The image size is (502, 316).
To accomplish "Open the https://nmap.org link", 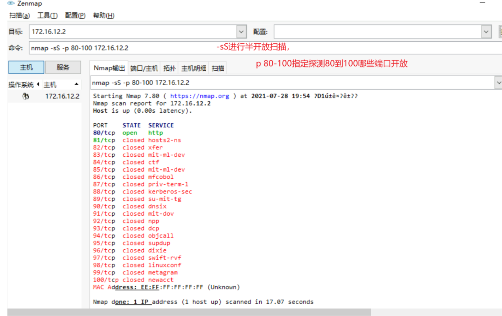I will [200, 96].
